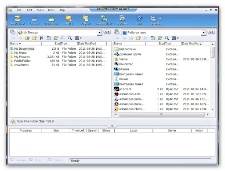Collapse the transfer panel with chevron
Image resolution: width=225 pixels, height=171 pixels.
(x=112, y=126)
